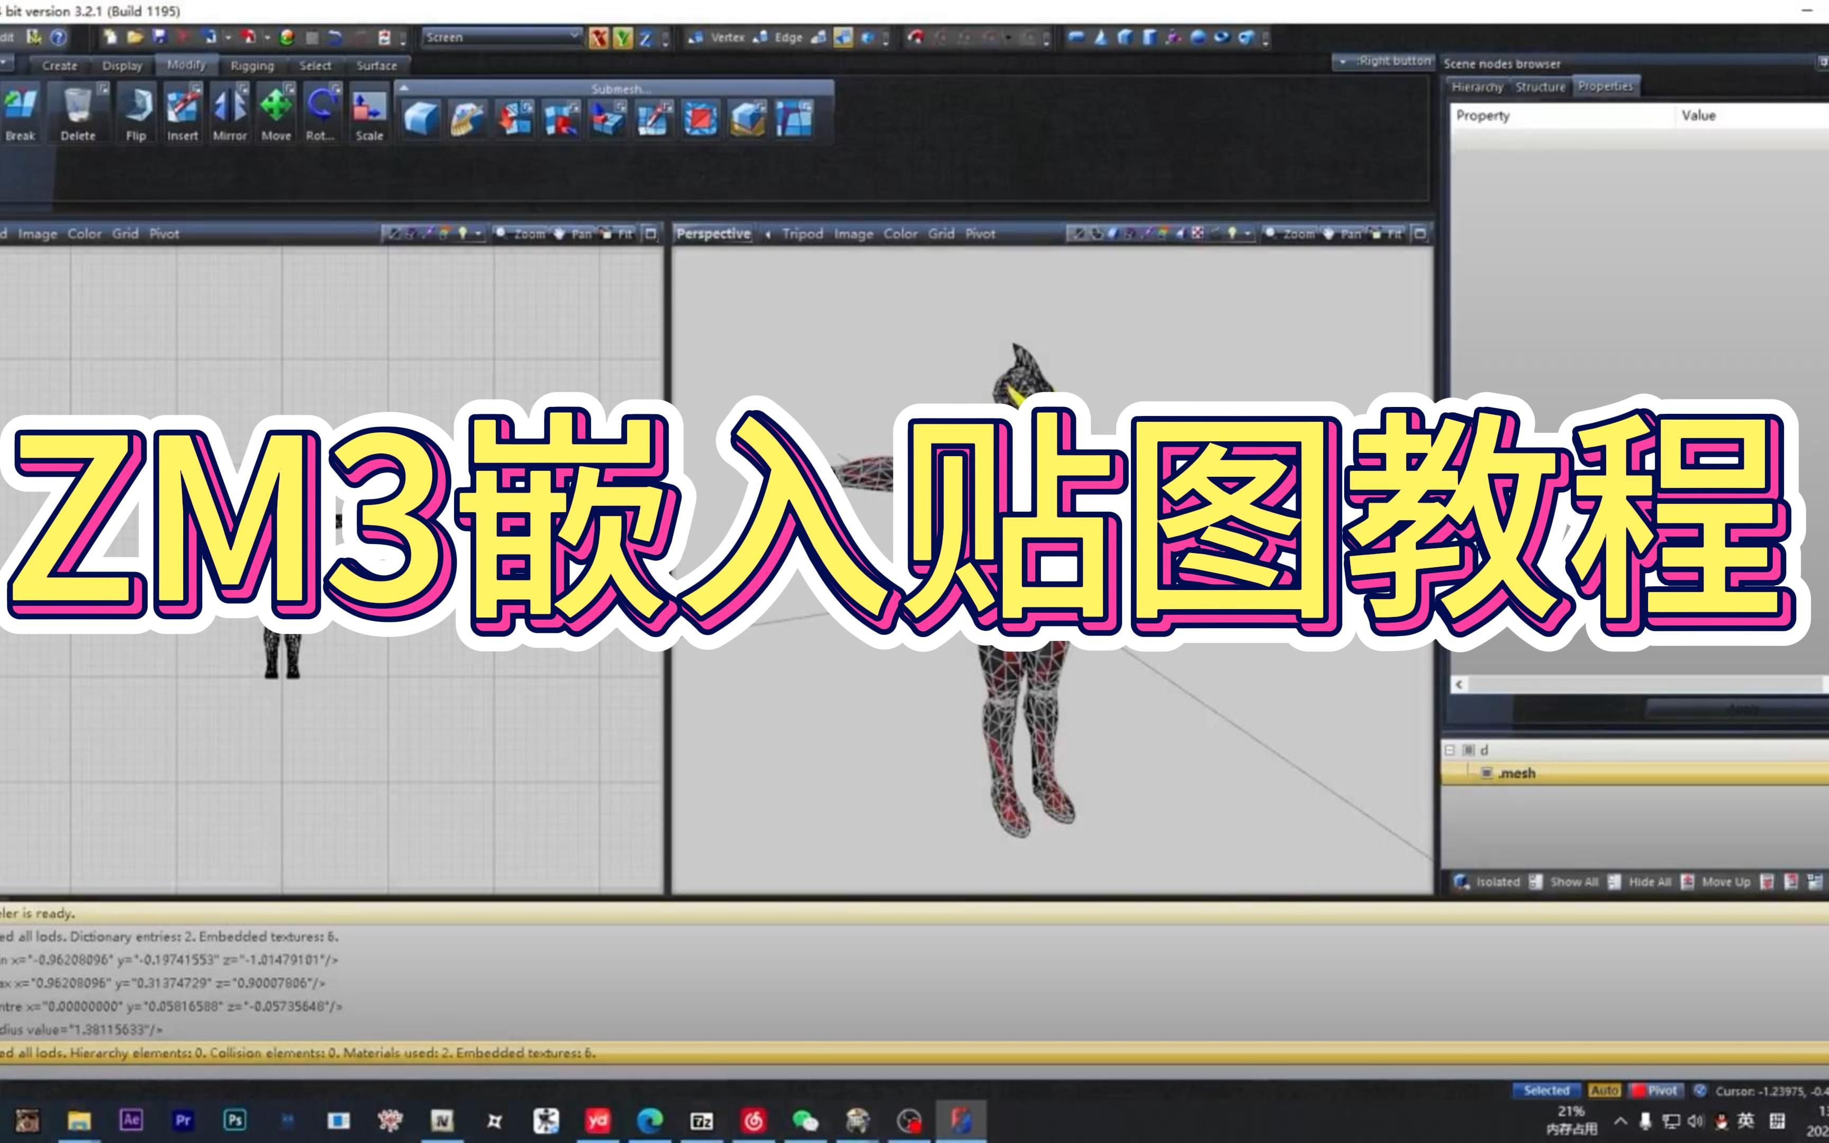This screenshot has height=1143, width=1829.
Task: Click the Isolated icon in scene browser
Action: 1462,882
